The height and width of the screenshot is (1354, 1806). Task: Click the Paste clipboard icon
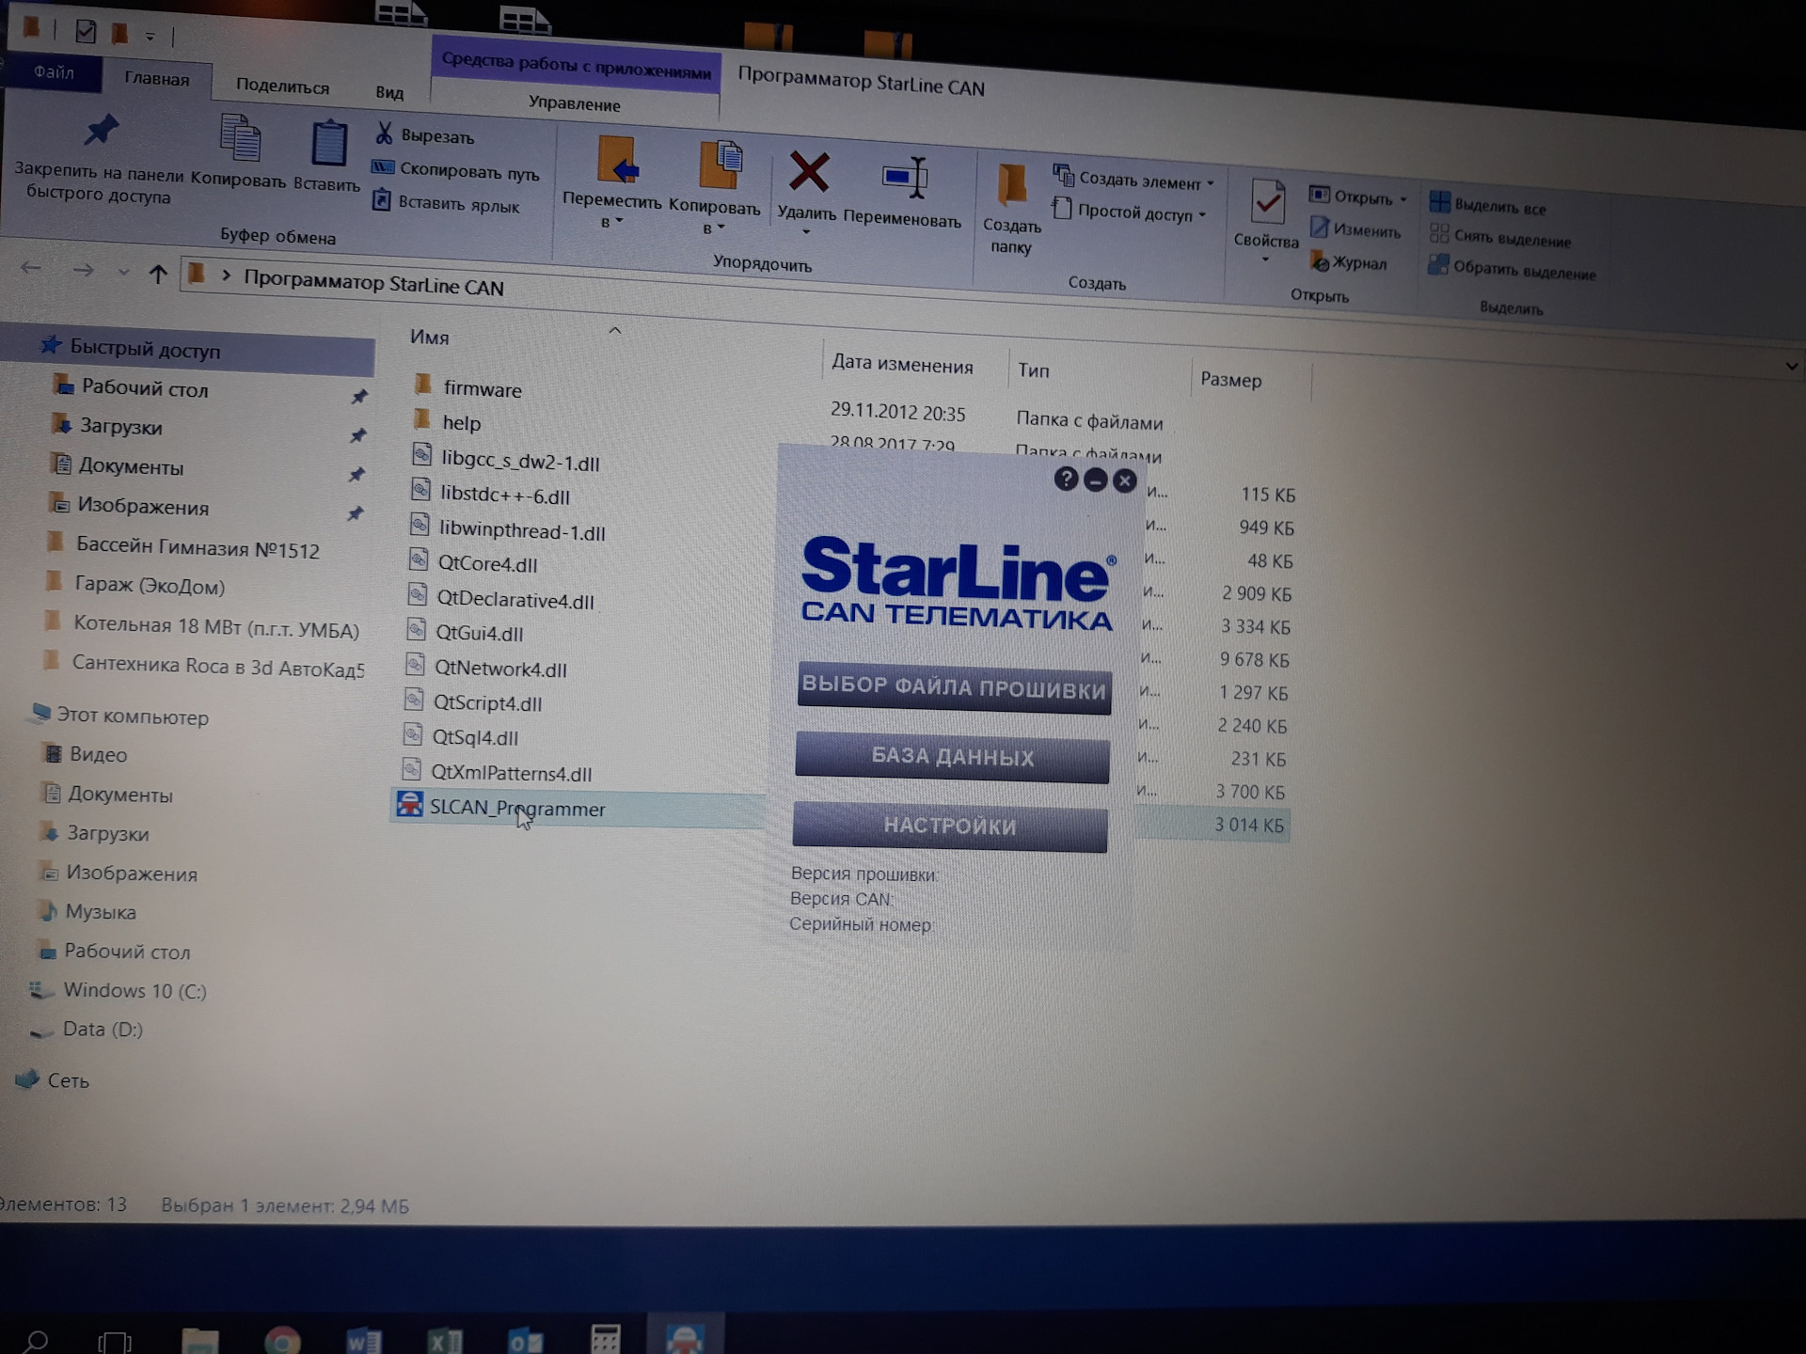(x=328, y=144)
